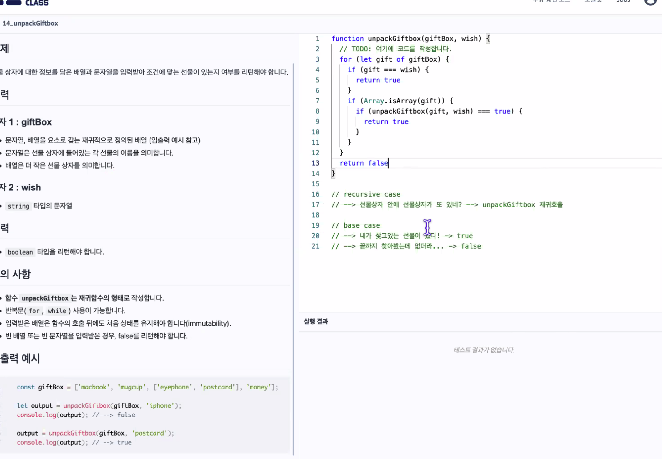Click the '// recursive case' comment line
This screenshot has width=662, height=459.
tap(366, 194)
